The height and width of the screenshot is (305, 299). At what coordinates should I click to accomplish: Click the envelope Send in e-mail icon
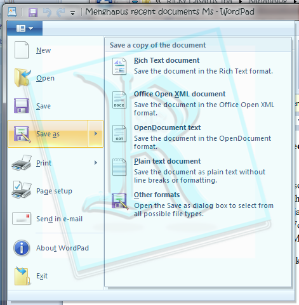point(22,219)
